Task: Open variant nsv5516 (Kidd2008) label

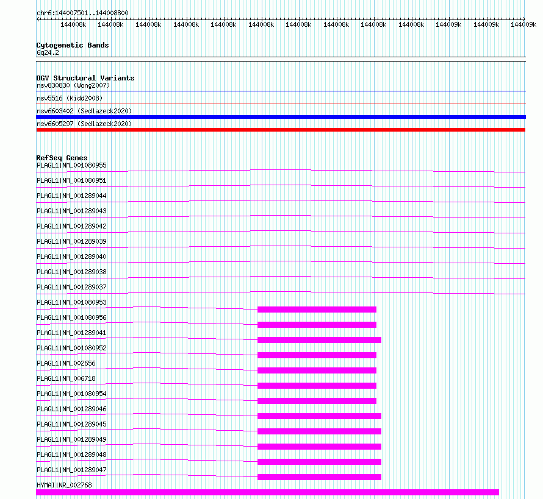Action: click(x=70, y=98)
